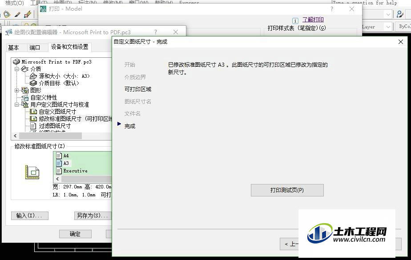The height and width of the screenshot is (260, 411).
Task: Click the tree view's horizontal scrollbar thumb
Action: [51, 136]
